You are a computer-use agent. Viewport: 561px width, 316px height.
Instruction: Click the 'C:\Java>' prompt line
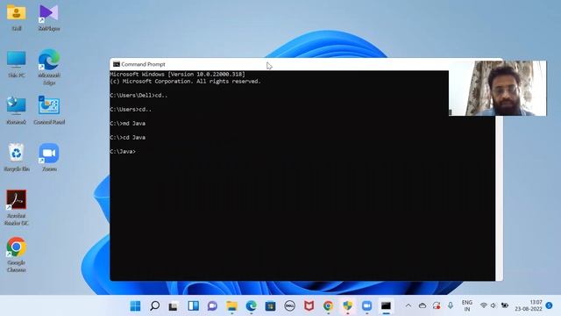123,152
